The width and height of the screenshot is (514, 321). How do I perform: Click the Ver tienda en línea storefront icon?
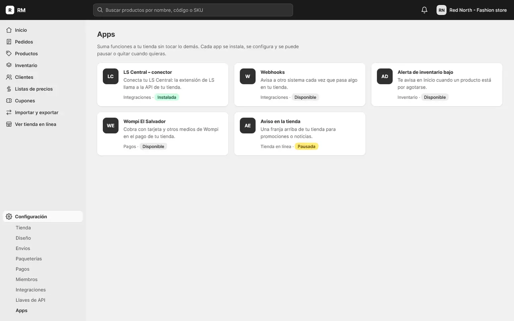9,124
